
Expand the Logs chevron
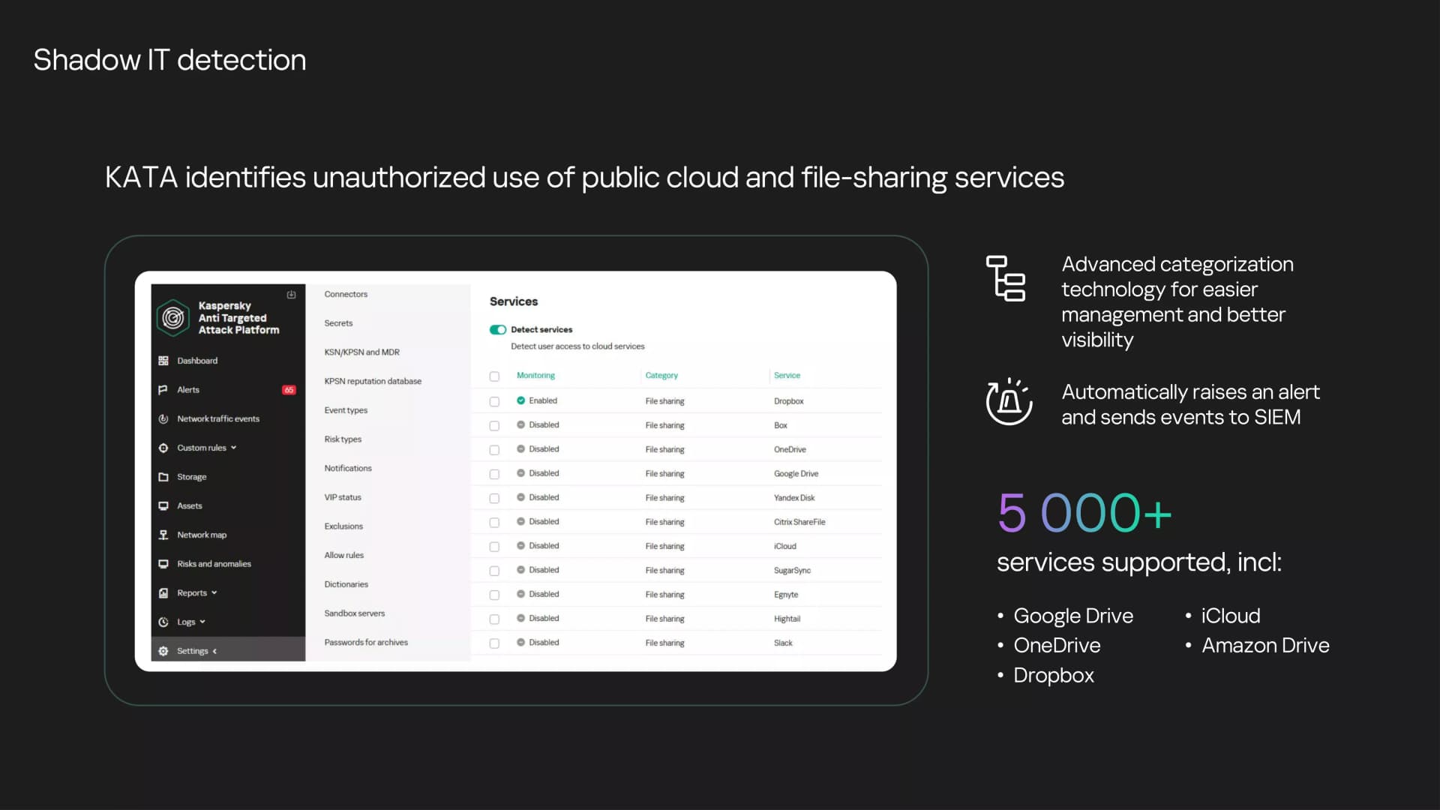(x=202, y=622)
